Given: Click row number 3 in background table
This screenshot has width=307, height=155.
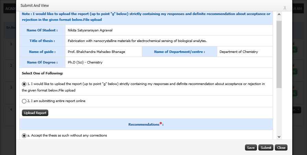Looking at the screenshot, I should click(x=11, y=87).
